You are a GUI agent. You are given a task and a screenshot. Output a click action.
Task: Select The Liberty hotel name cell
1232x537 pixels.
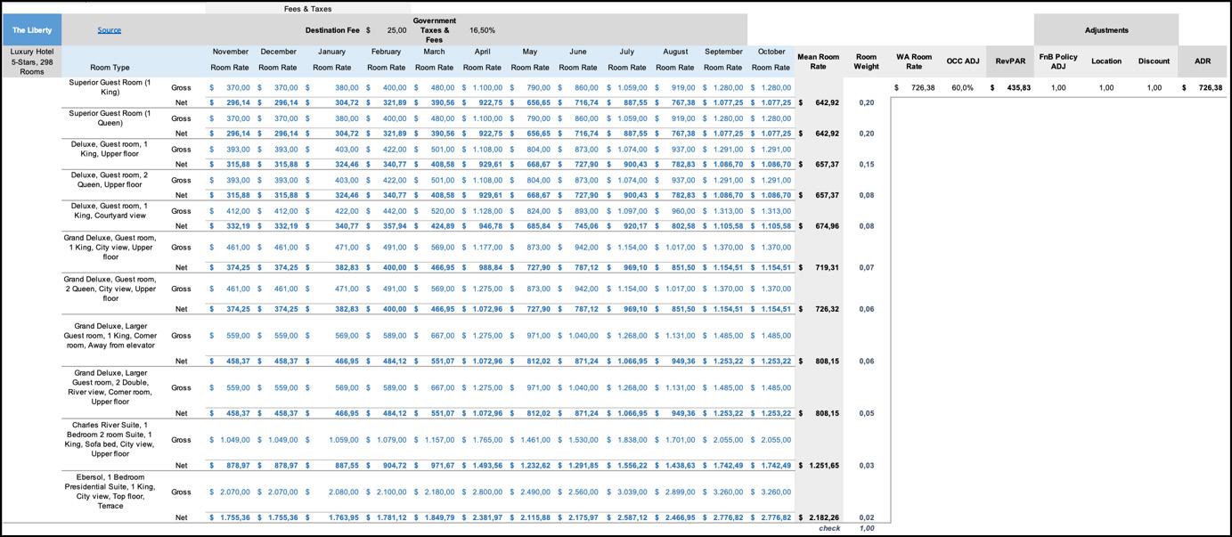click(32, 30)
